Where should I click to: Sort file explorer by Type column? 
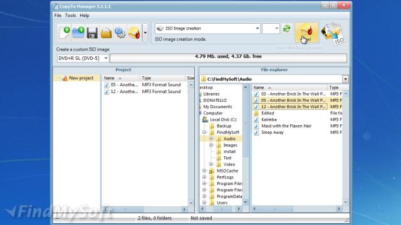click(335, 87)
